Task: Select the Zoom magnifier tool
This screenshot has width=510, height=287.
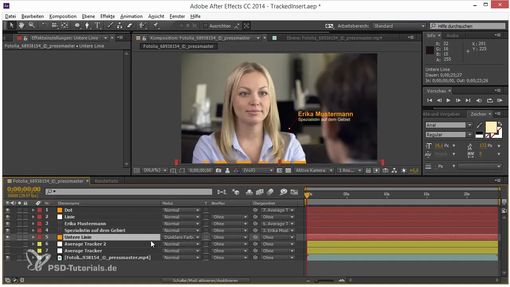Action: pyautogui.click(x=31, y=26)
